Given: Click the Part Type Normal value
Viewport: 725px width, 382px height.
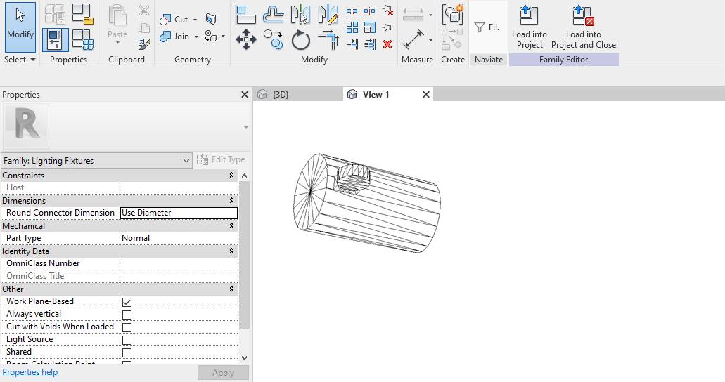Looking at the screenshot, I should pos(179,238).
